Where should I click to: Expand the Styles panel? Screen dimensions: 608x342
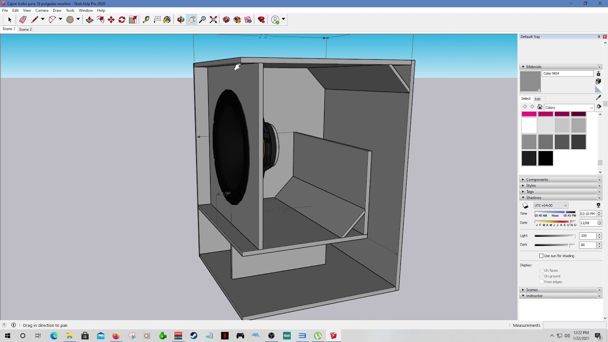pos(523,186)
